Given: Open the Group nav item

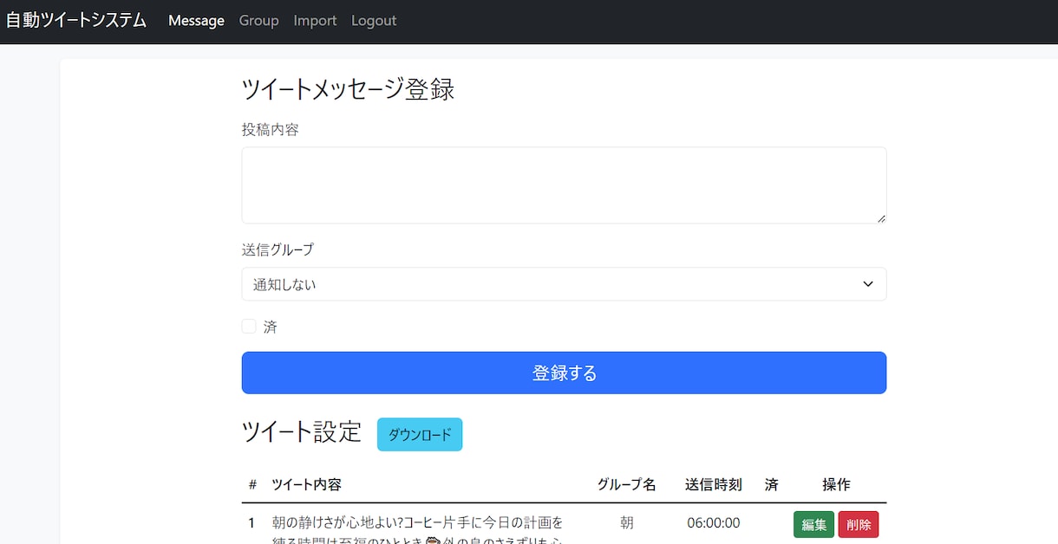Looking at the screenshot, I should (x=258, y=20).
